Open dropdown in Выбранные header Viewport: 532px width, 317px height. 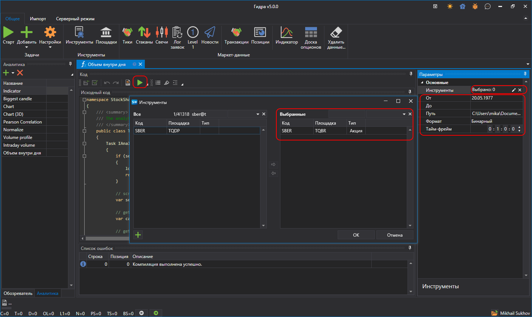coord(404,114)
